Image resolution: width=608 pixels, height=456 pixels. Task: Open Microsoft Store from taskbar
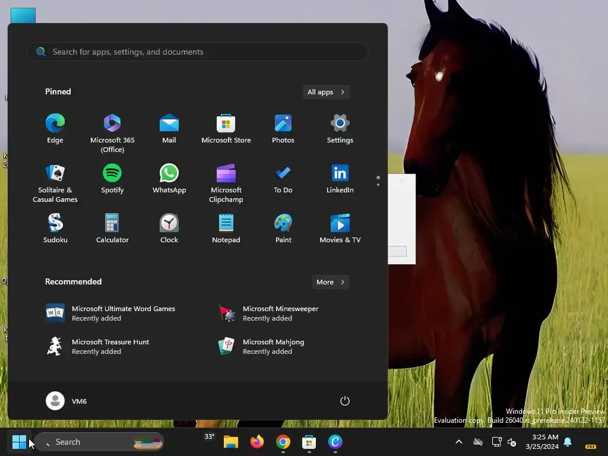[x=309, y=442]
